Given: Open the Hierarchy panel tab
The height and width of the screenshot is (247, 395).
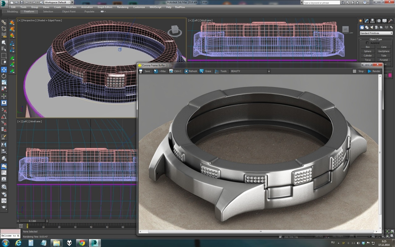Looking at the screenshot, I should coord(372,21).
